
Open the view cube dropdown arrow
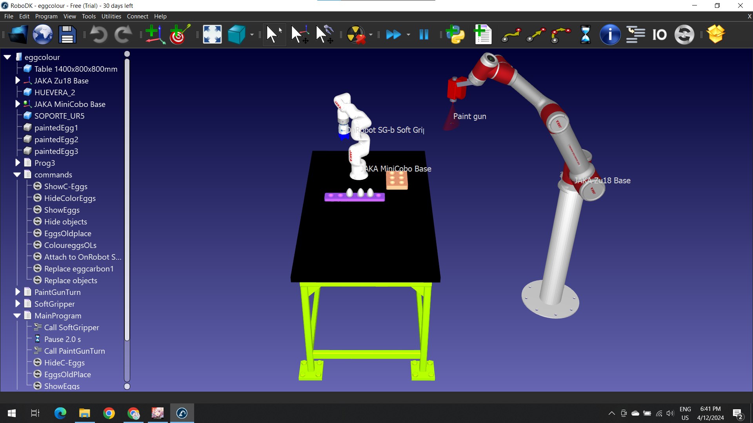(x=252, y=35)
